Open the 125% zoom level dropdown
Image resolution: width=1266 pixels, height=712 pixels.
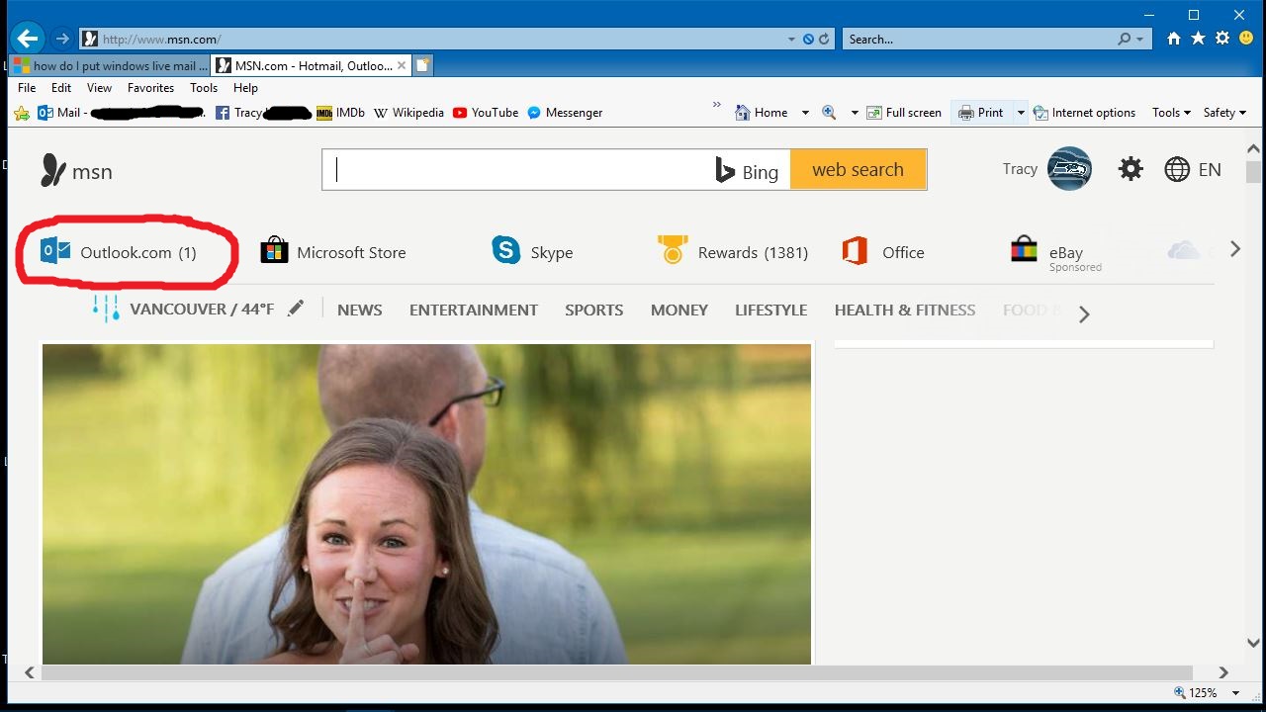(1236, 693)
